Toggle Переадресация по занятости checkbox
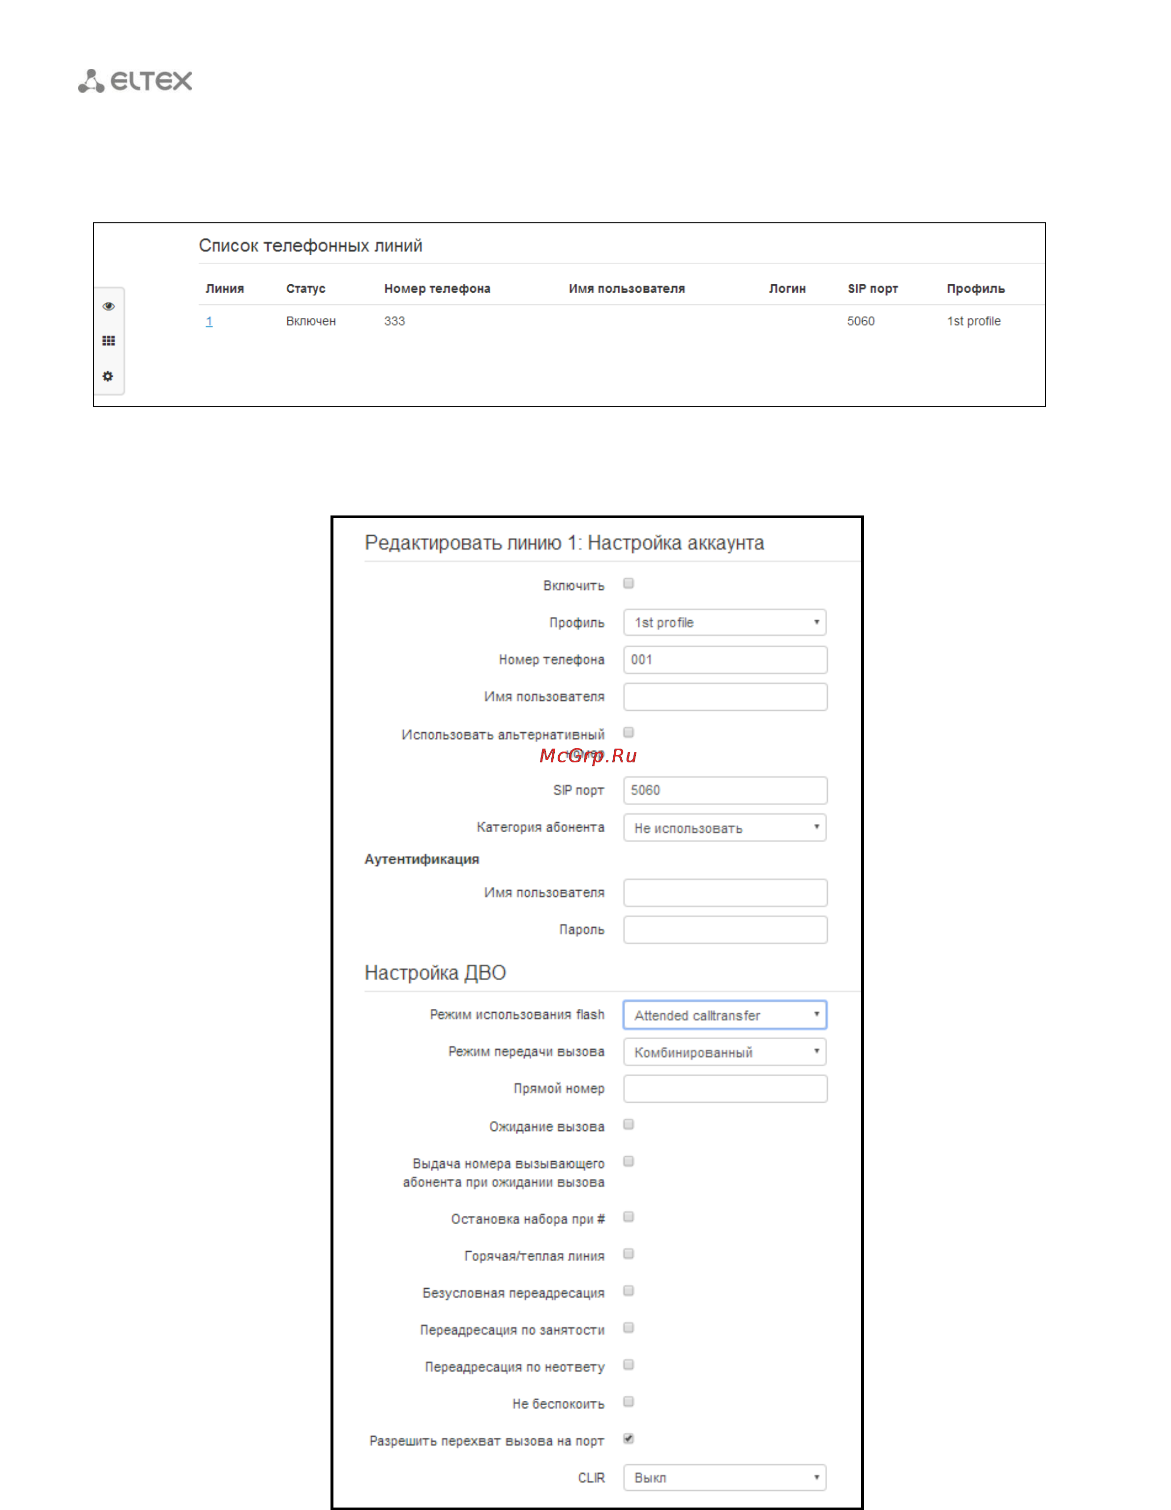 (629, 1328)
